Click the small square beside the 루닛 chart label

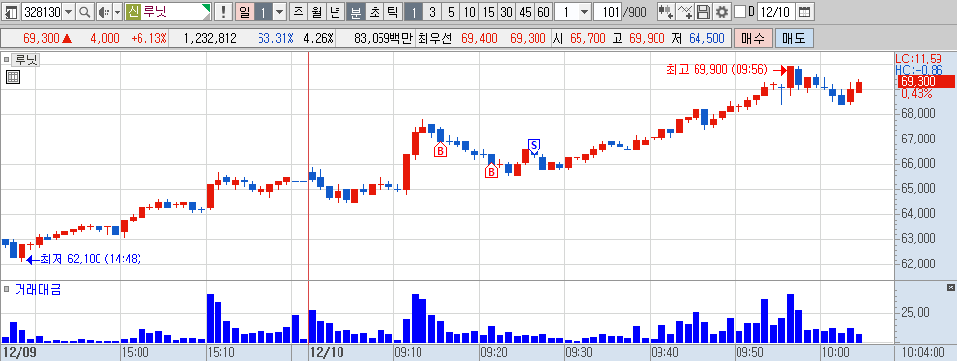(x=7, y=60)
